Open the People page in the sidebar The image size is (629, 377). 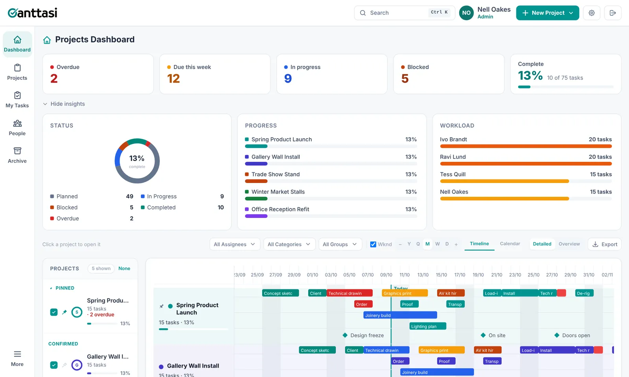[x=17, y=128]
